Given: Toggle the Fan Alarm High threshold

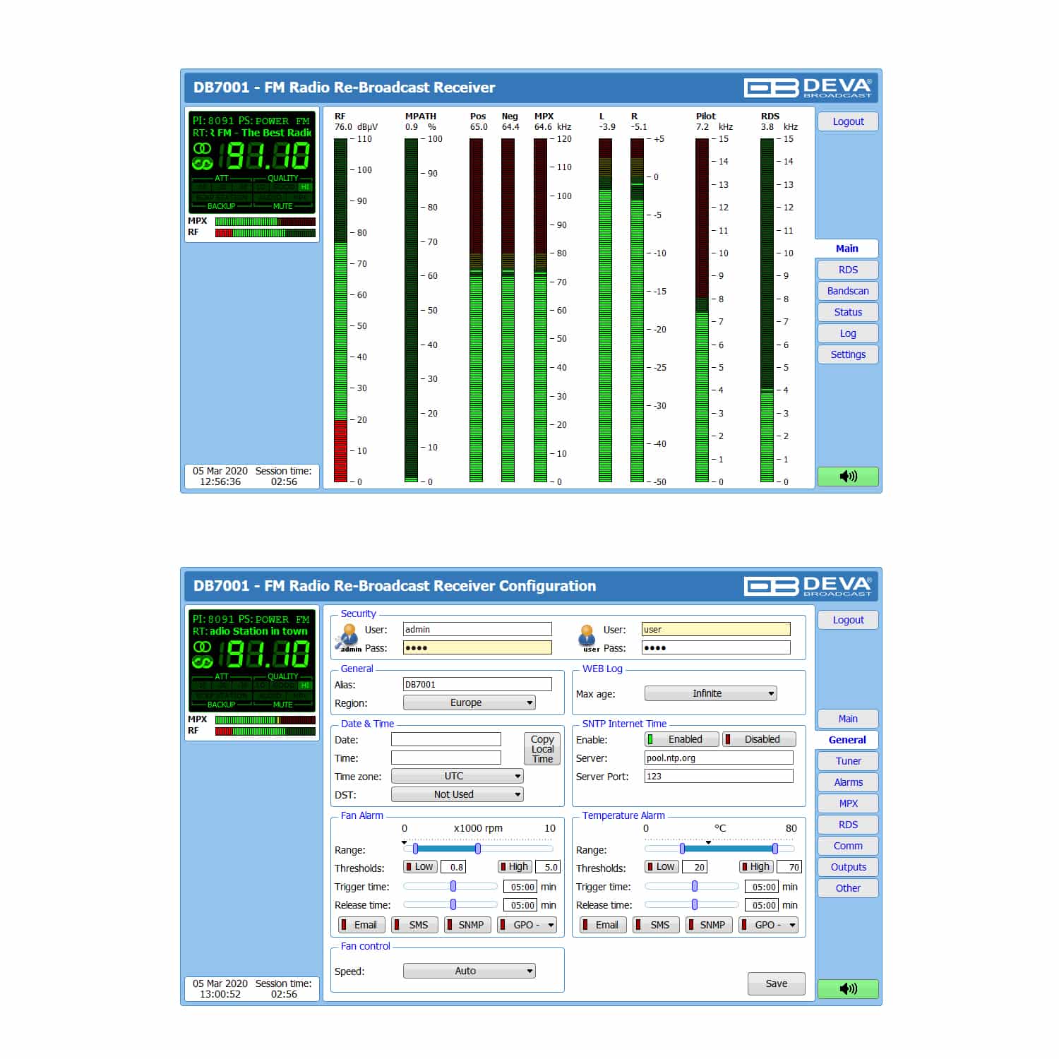Looking at the screenshot, I should pos(515,866).
